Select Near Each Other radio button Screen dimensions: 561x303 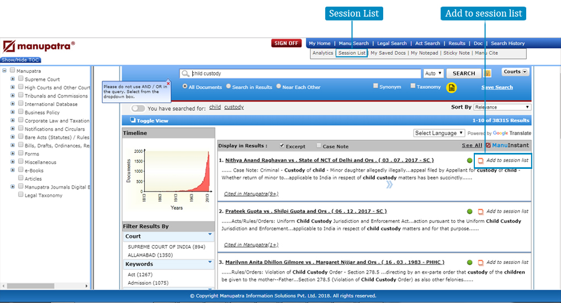point(278,86)
